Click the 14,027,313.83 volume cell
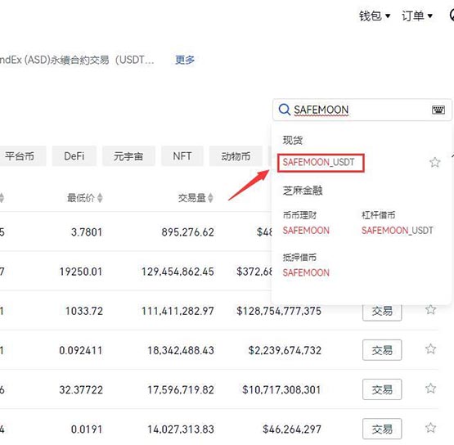The width and height of the screenshot is (454, 445). (181, 429)
